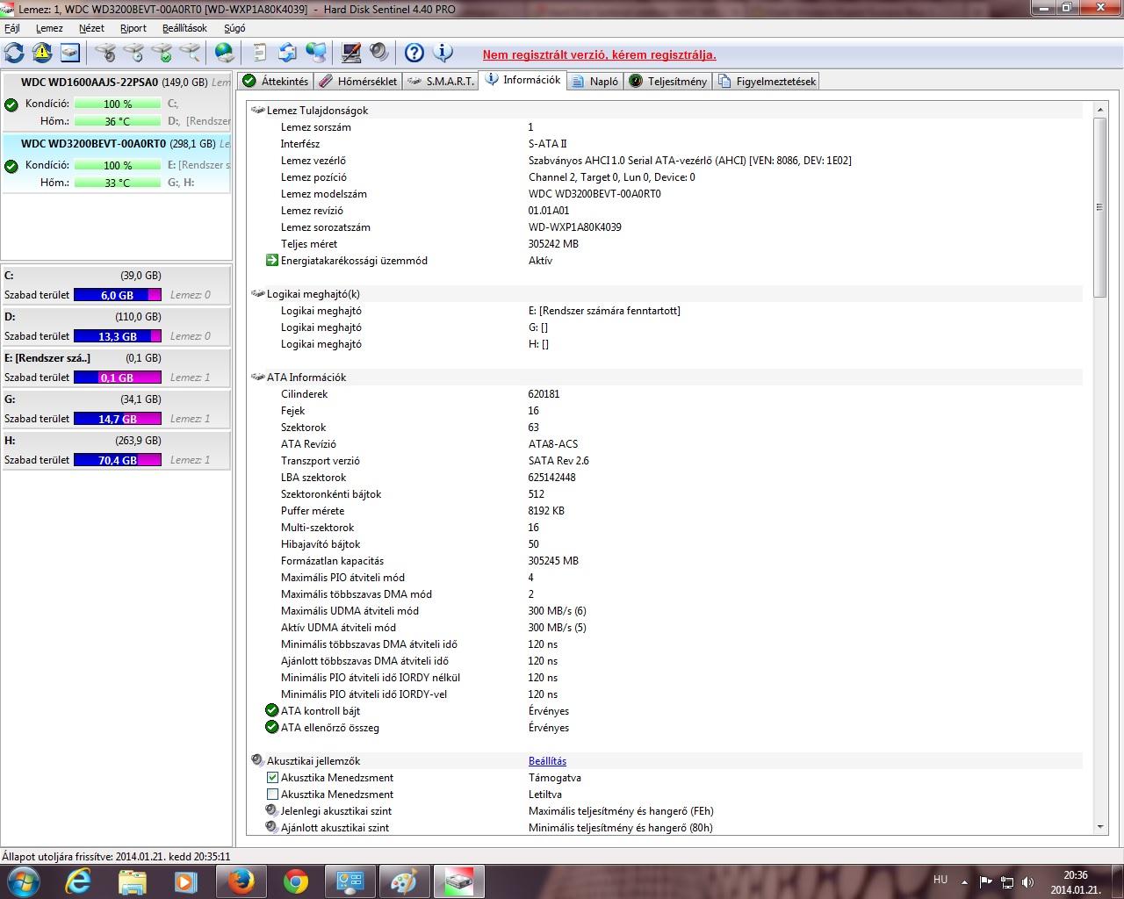Screen dimensions: 1124x899
Task: Open Firefox from the taskbar
Action: pyautogui.click(x=241, y=881)
